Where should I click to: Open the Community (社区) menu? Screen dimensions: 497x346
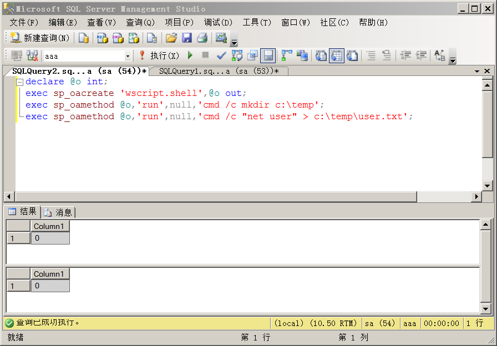(334, 23)
